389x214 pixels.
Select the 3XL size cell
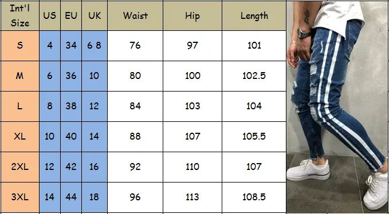tap(20, 197)
